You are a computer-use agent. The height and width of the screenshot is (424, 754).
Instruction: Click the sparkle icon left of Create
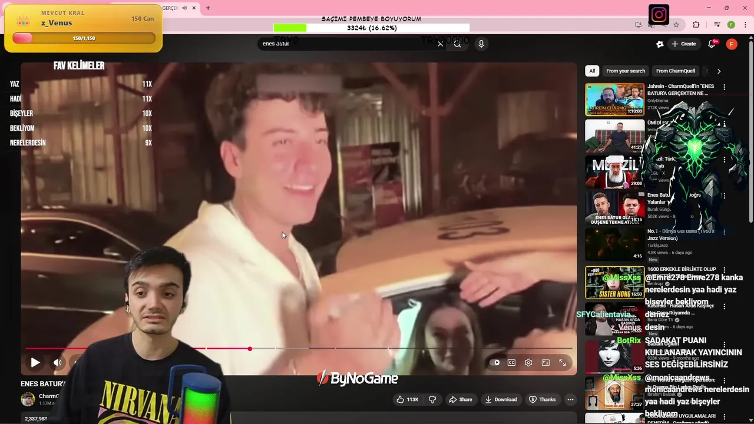click(x=660, y=44)
